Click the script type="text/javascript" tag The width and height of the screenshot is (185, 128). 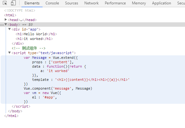tap(44, 53)
